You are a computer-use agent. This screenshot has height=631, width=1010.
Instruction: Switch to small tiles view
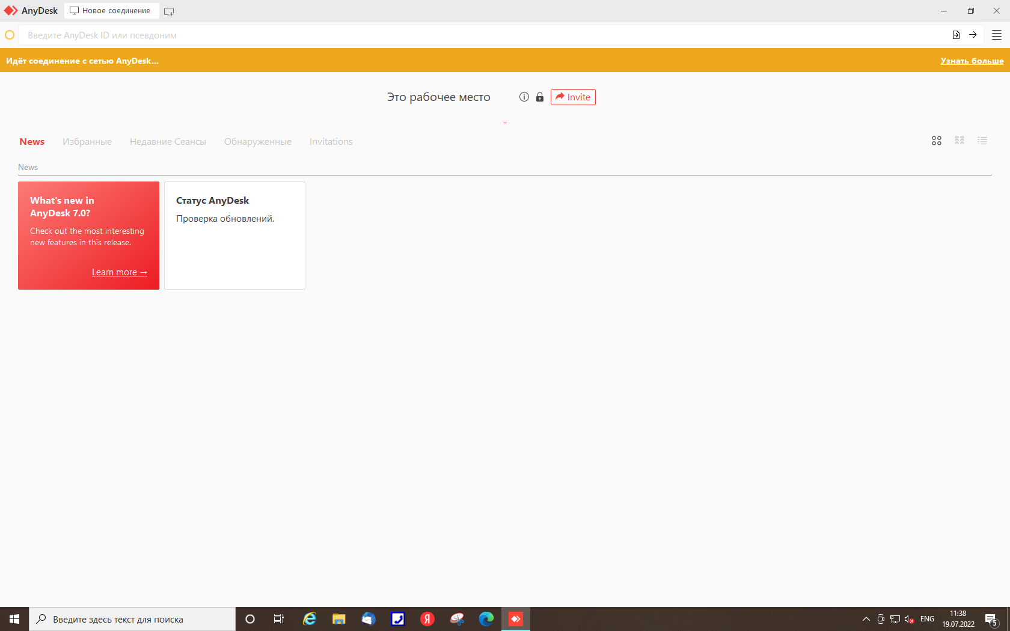[x=959, y=141]
